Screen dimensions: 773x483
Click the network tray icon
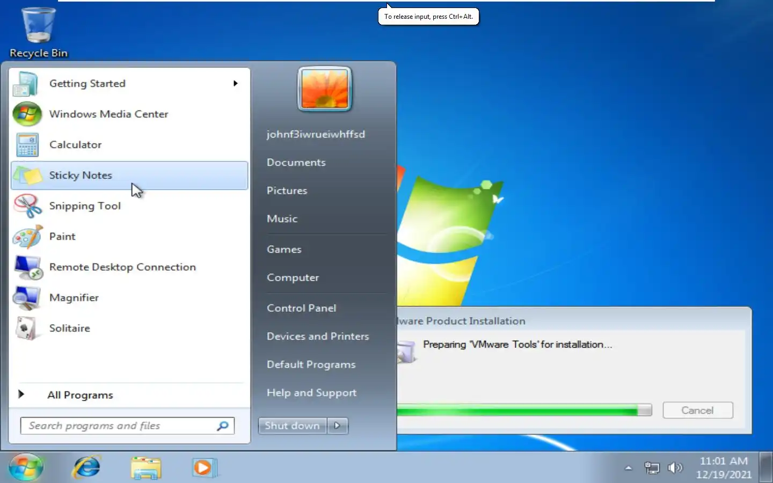coord(652,468)
